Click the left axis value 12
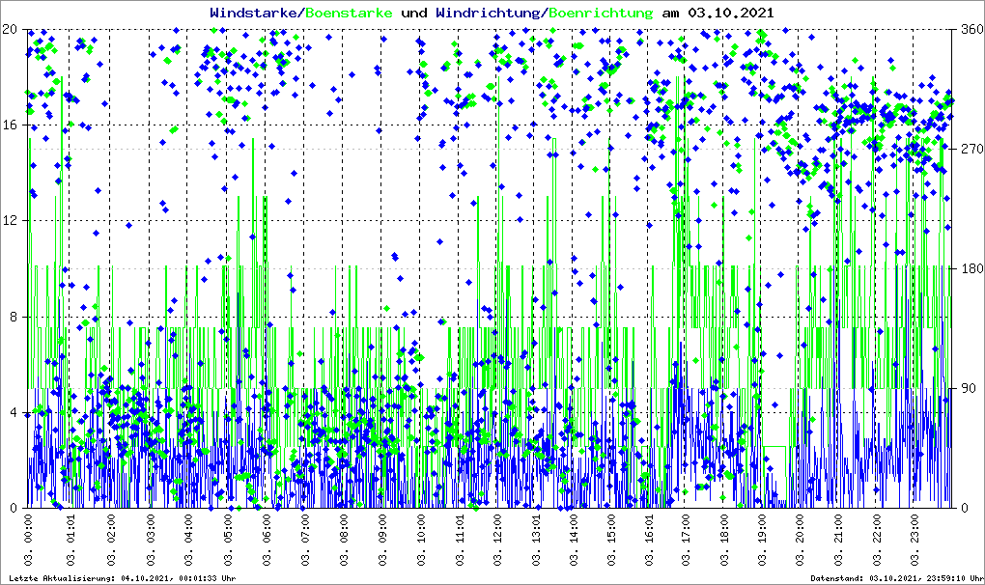The image size is (985, 585). (9, 220)
